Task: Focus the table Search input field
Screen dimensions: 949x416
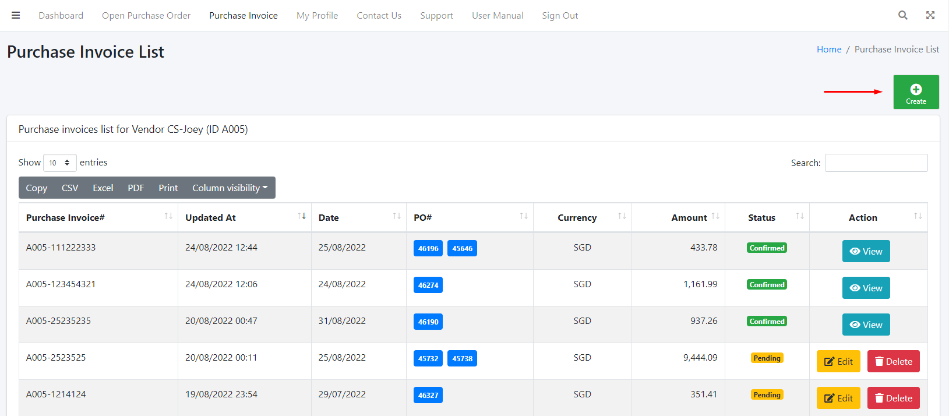Action: coord(876,163)
